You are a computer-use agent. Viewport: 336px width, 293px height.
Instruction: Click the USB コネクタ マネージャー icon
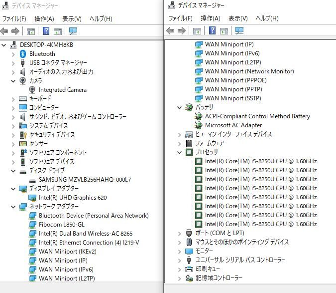[23, 63]
